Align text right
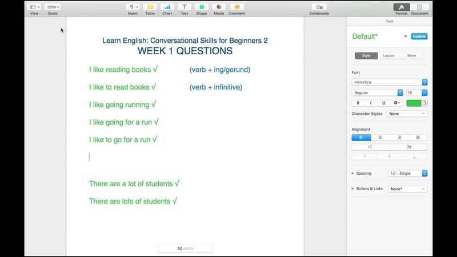 click(x=399, y=138)
